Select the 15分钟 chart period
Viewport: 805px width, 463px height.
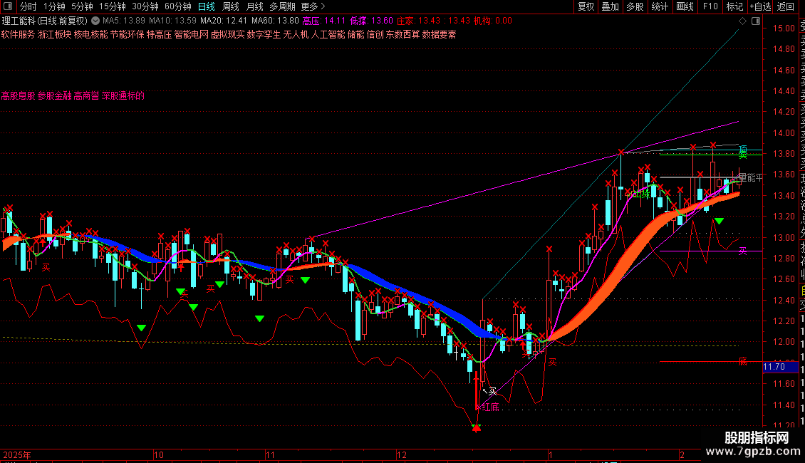tap(113, 6)
